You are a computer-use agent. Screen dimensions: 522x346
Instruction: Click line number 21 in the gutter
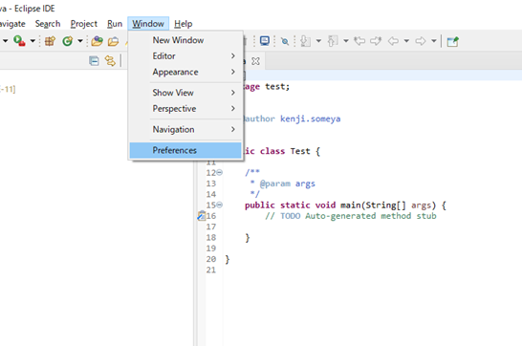[x=211, y=270]
